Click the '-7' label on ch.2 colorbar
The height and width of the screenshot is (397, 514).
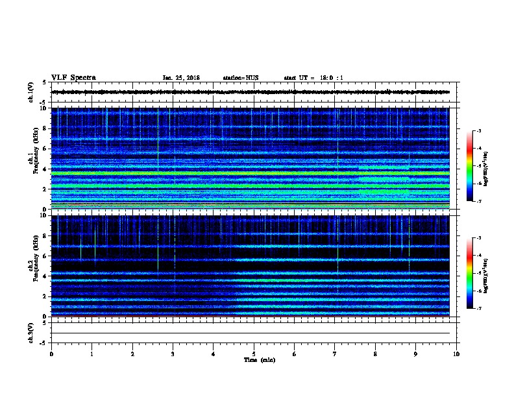[478, 309]
